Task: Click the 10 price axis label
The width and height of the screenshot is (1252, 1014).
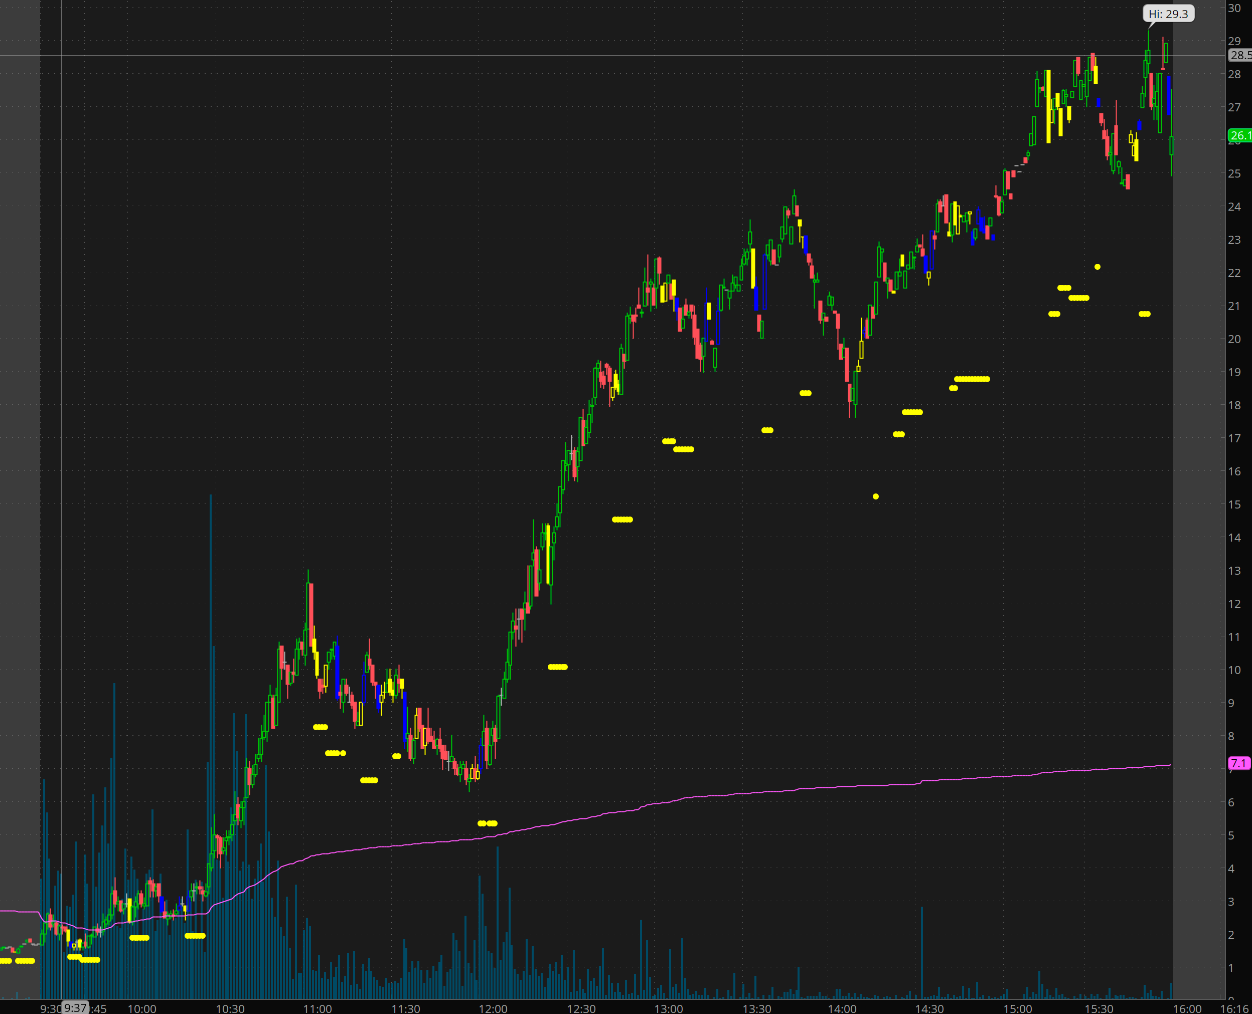Action: 1234,670
